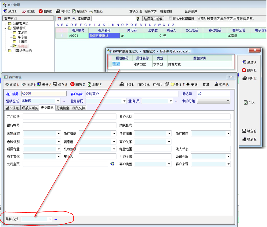This screenshot has width=267, height=227.
Task: Click the 新增 icon in 客户管理 toolbar
Action: (5, 11)
